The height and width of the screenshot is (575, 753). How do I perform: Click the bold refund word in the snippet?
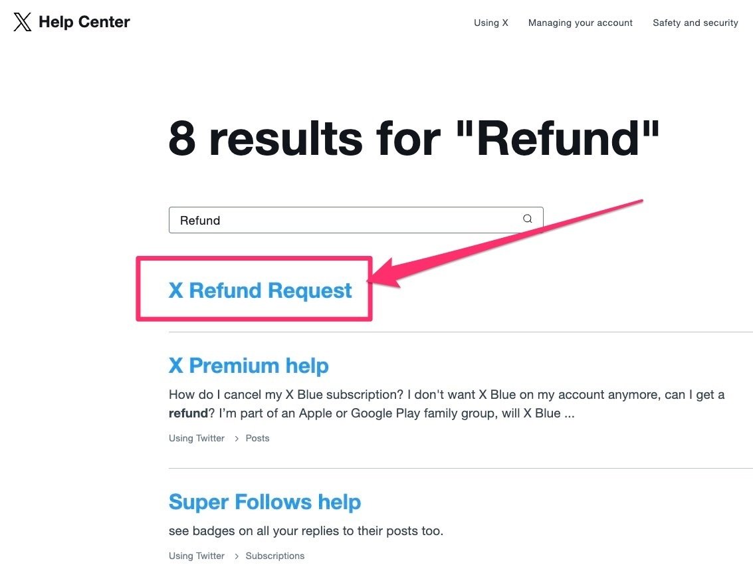coord(188,413)
